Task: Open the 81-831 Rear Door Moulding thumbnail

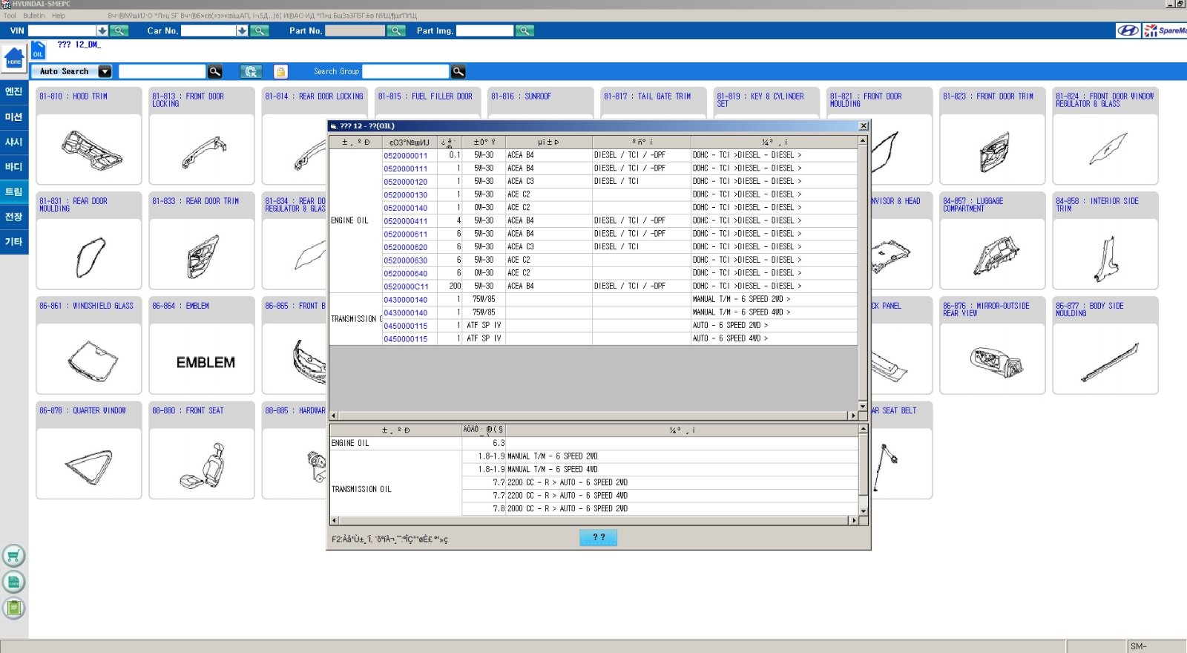Action: tap(89, 254)
